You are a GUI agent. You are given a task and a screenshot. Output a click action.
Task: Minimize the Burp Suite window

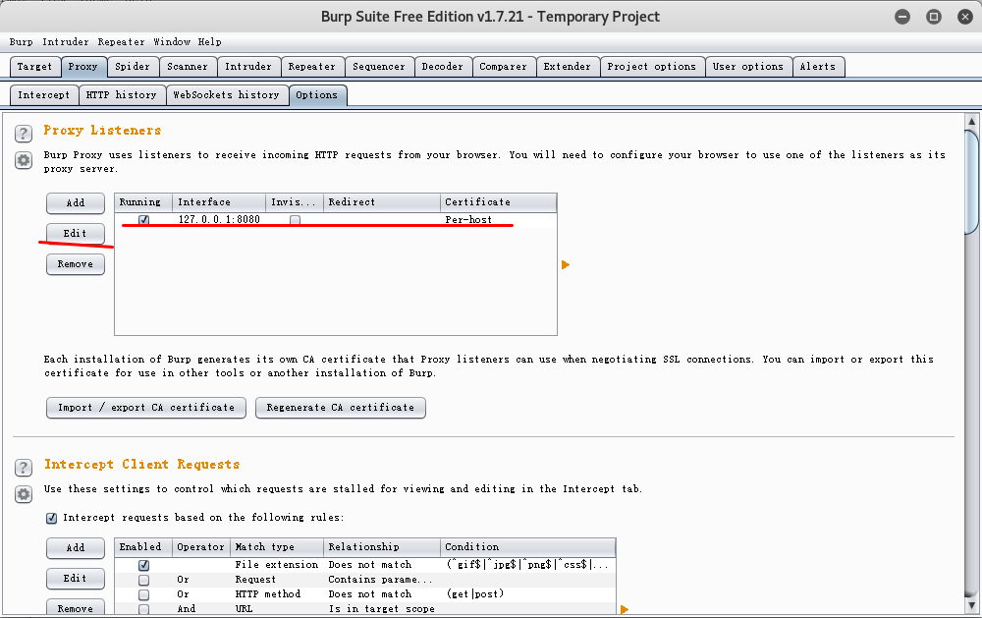pos(902,17)
